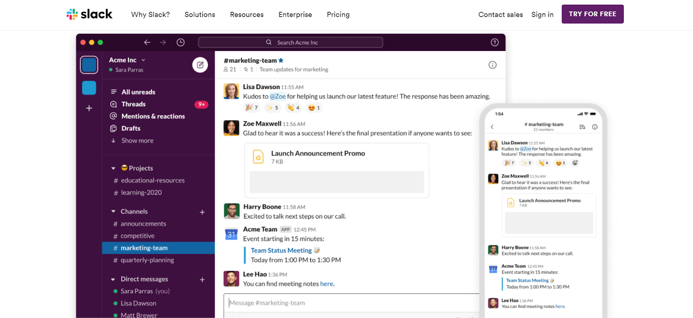Click the Message #marketing-team input box
The image size is (693, 318).
351,303
